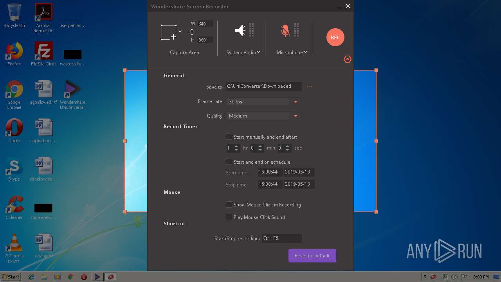Enable the muted microphone icon

tap(285, 31)
